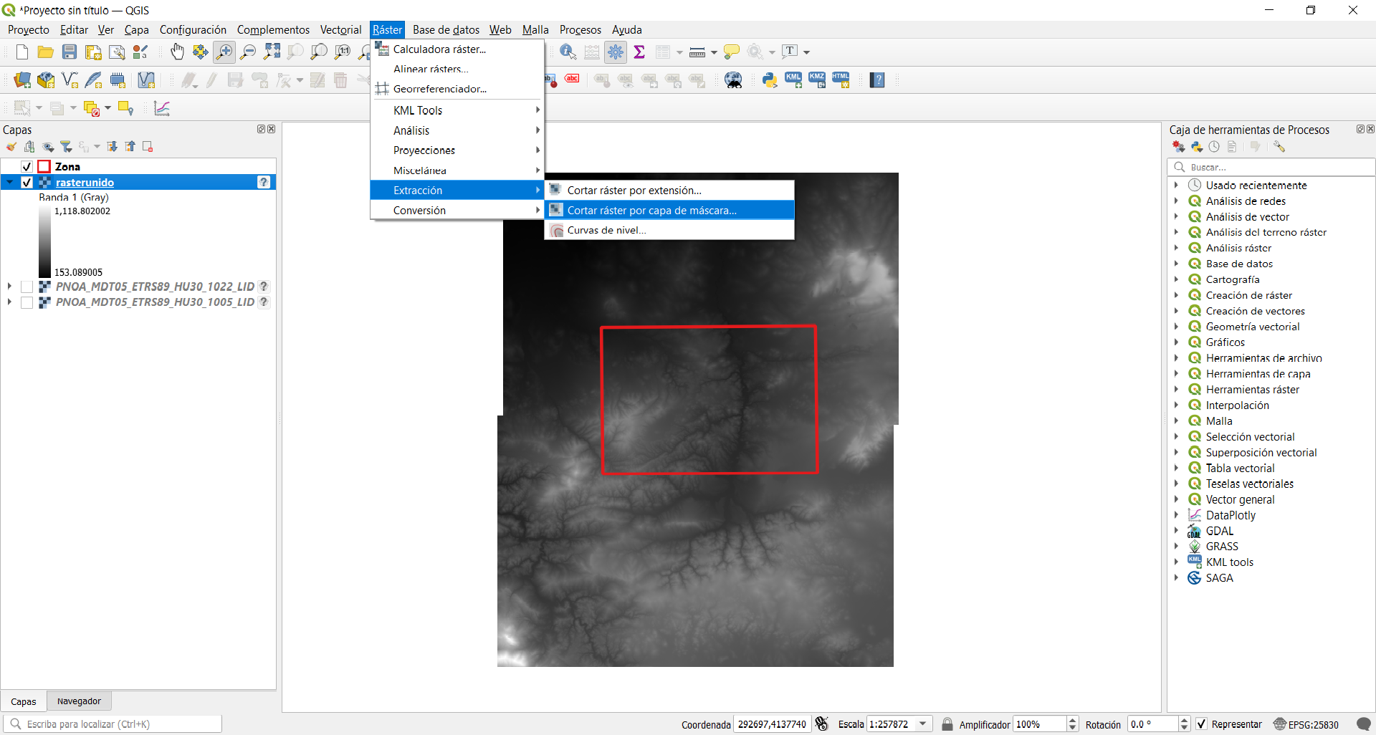Open the Identify Features tool
This screenshot has height=735, width=1376.
click(568, 52)
